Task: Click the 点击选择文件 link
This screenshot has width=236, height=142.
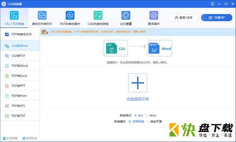Action: pyautogui.click(x=138, y=99)
